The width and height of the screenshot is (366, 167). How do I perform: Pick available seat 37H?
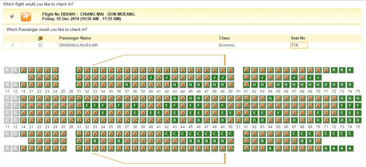point(127,85)
